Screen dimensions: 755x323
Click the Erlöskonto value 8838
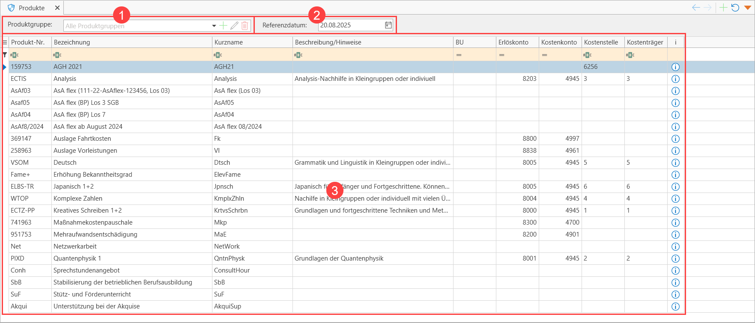pos(530,151)
